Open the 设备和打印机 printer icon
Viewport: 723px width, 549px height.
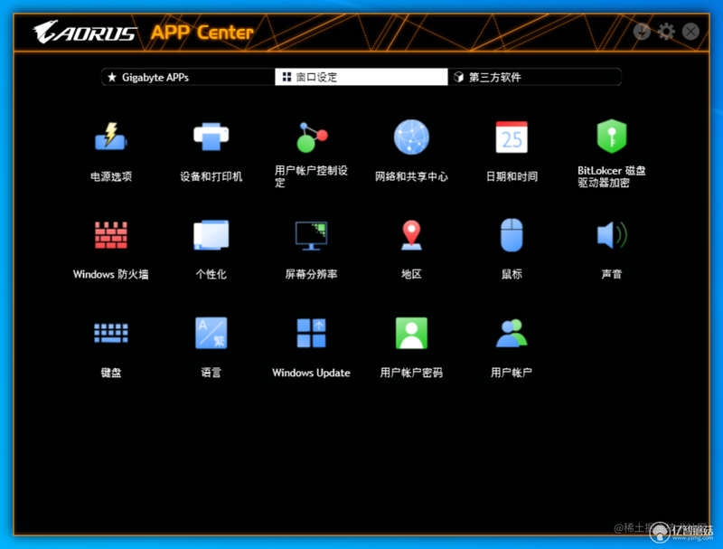tap(211, 137)
